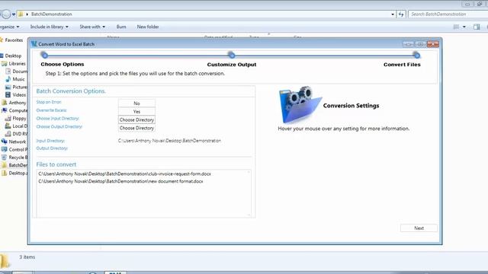Click the Pictures icon in sidebar
The height and width of the screenshot is (274, 488).
point(8,87)
